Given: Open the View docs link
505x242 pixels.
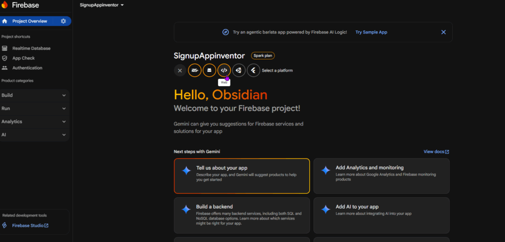Looking at the screenshot, I should 436,151.
